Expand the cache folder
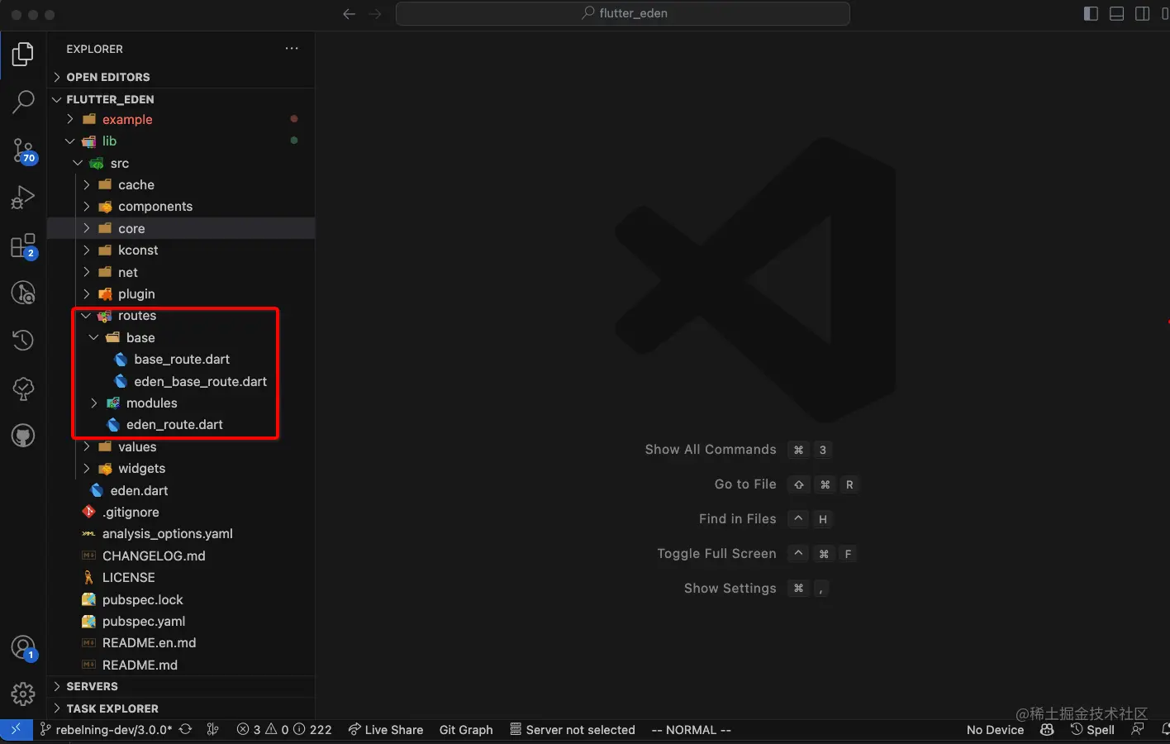Screen dimensions: 1170x744 point(181,185)
